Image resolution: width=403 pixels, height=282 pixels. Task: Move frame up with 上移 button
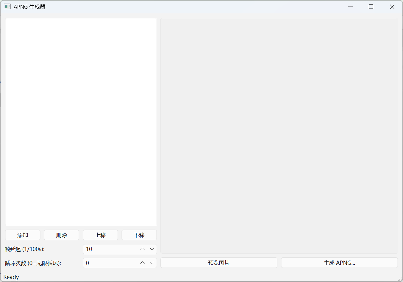coord(100,235)
